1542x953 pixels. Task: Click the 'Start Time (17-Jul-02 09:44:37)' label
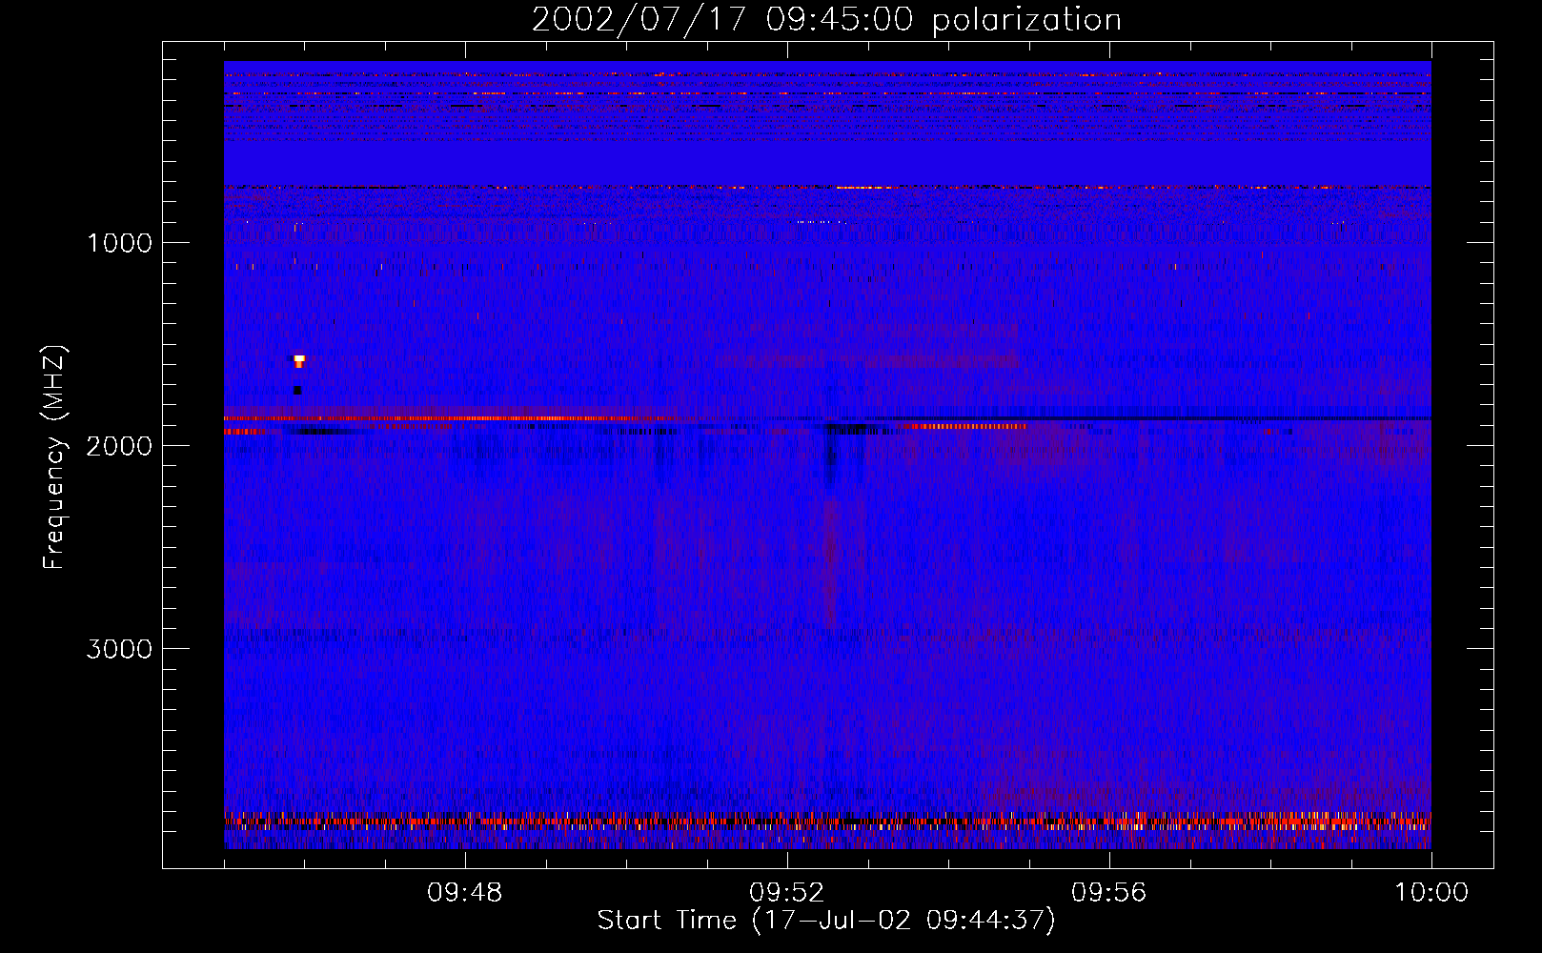click(x=826, y=921)
